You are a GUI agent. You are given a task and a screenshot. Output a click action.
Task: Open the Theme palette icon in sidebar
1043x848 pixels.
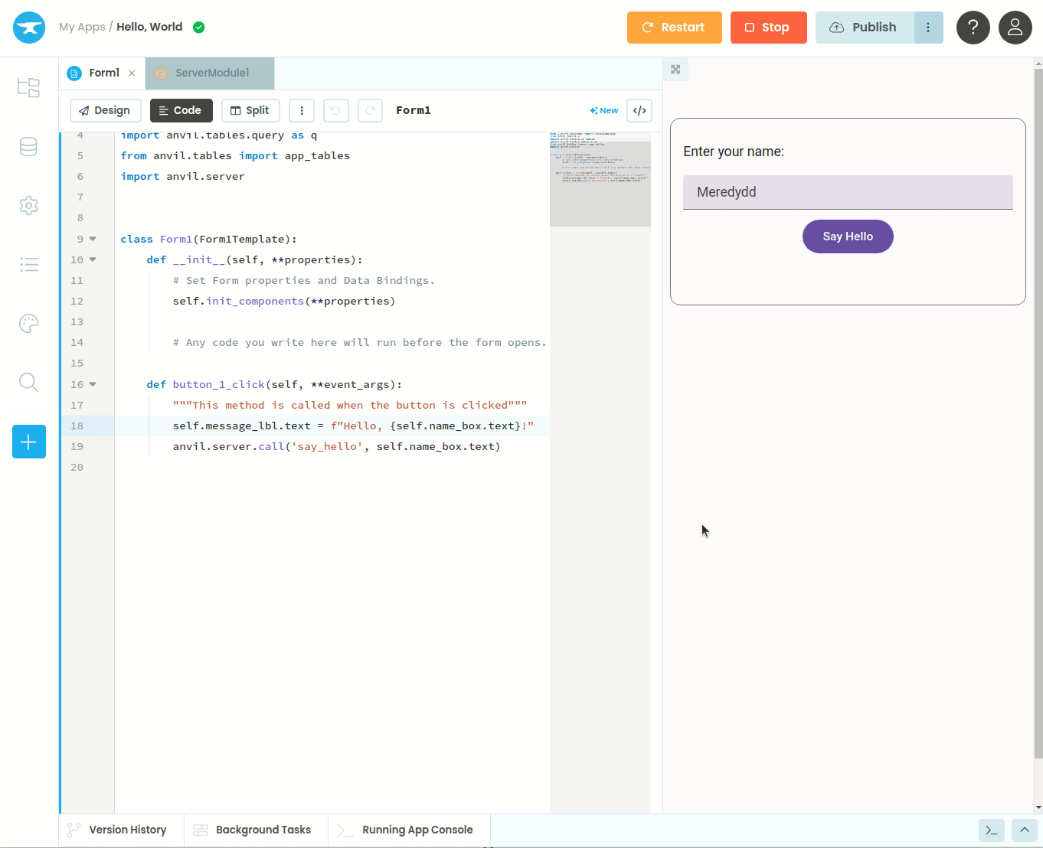click(x=28, y=324)
